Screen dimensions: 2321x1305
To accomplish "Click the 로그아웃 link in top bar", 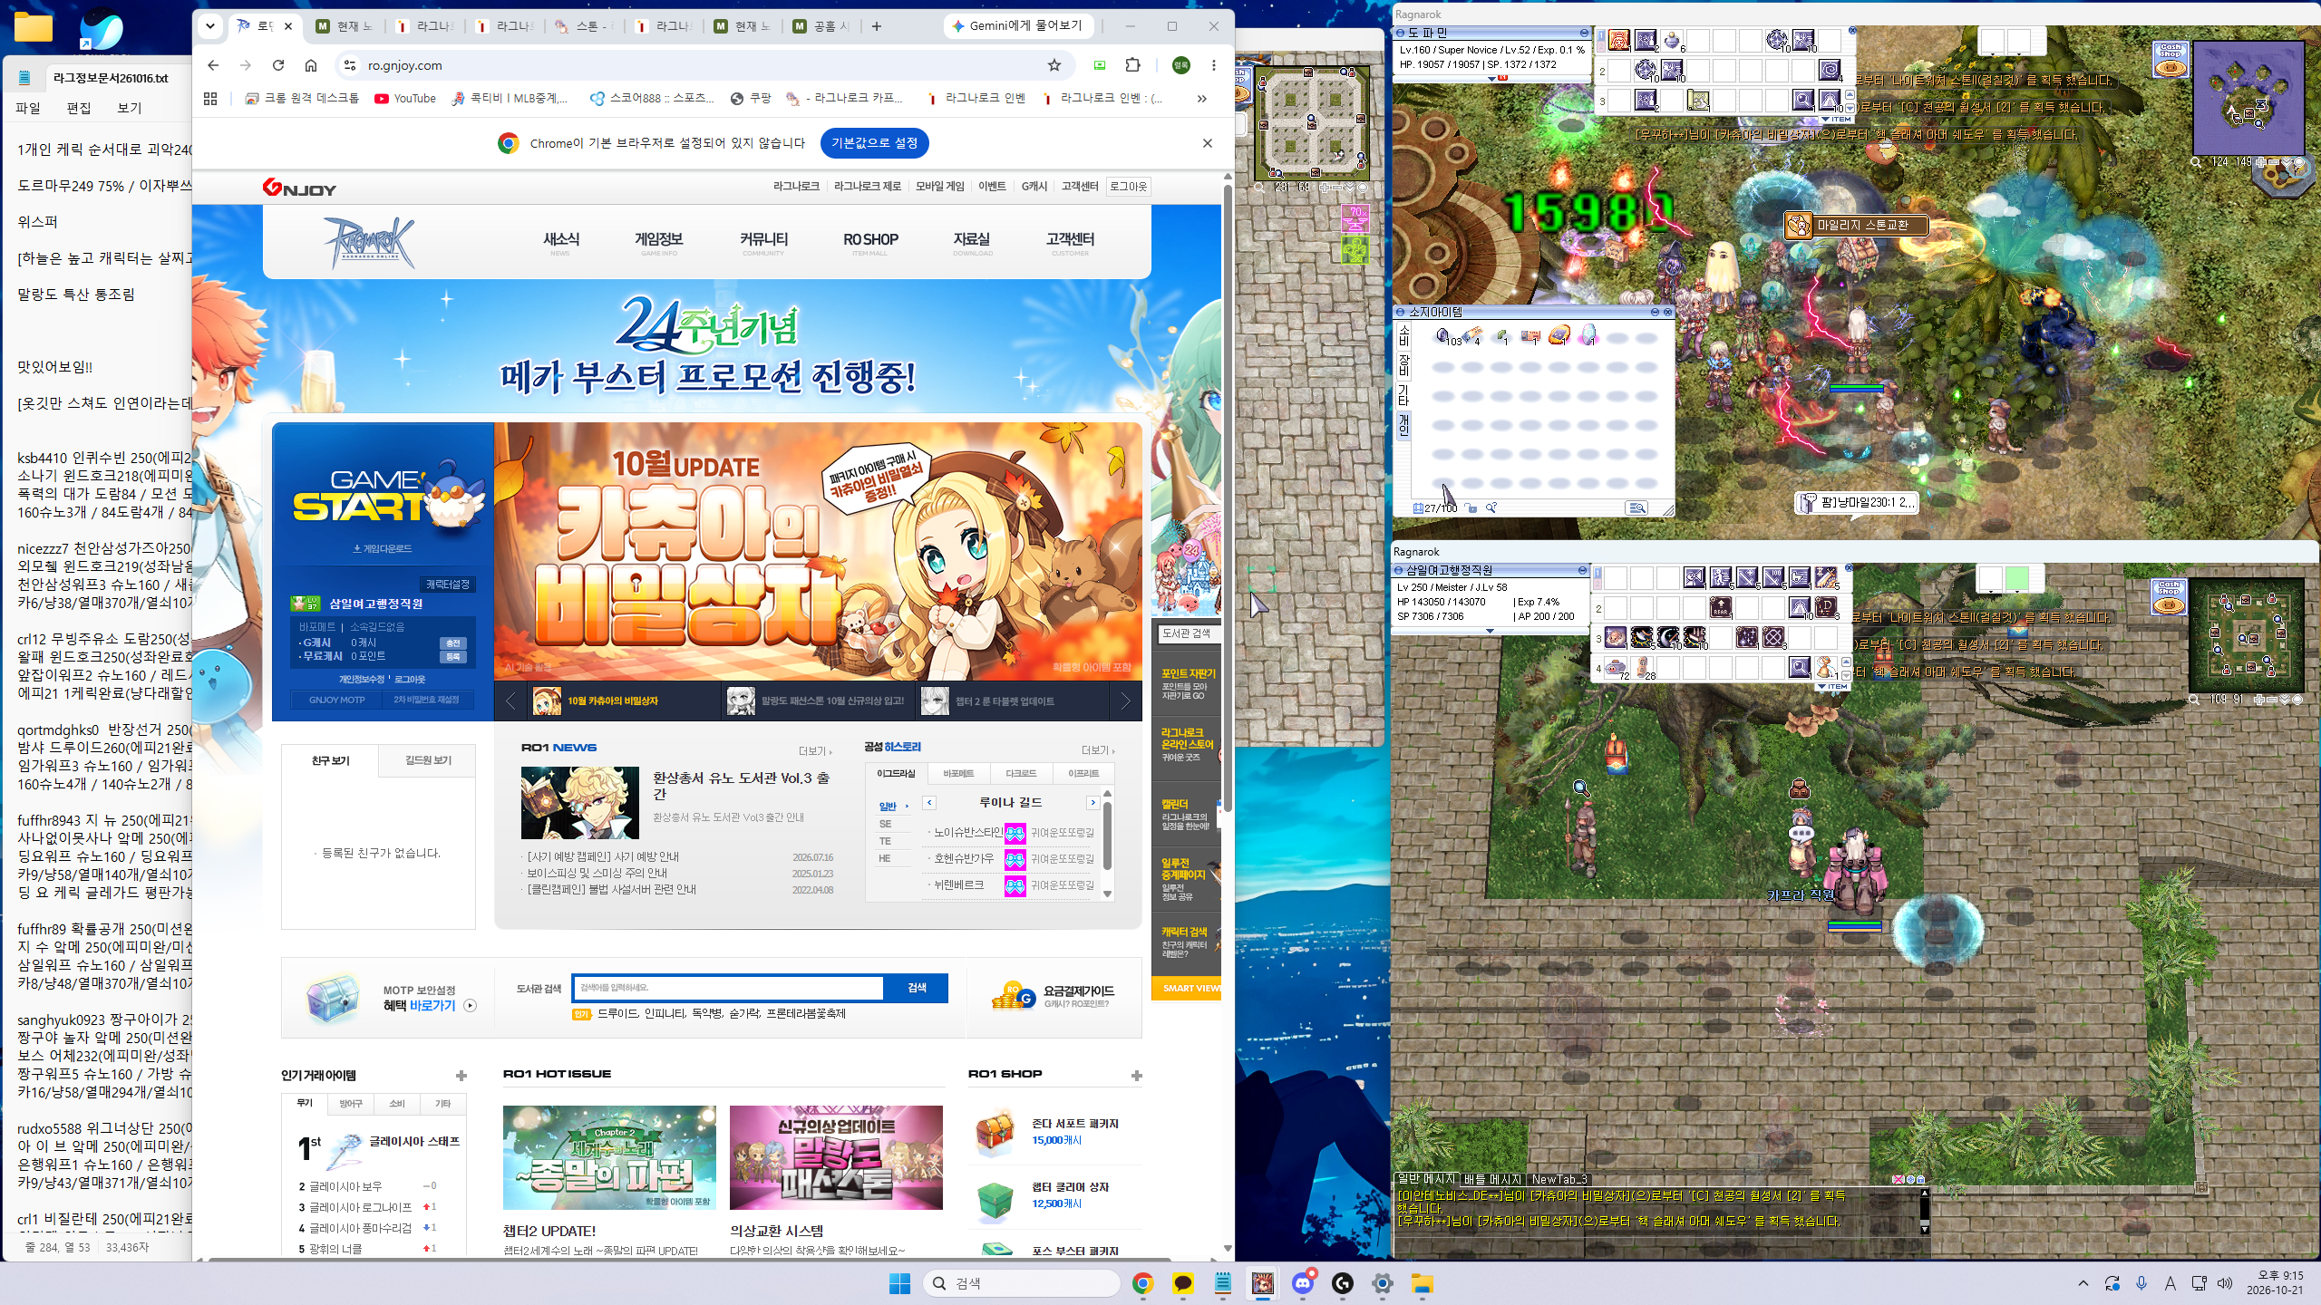I will coord(1128,187).
